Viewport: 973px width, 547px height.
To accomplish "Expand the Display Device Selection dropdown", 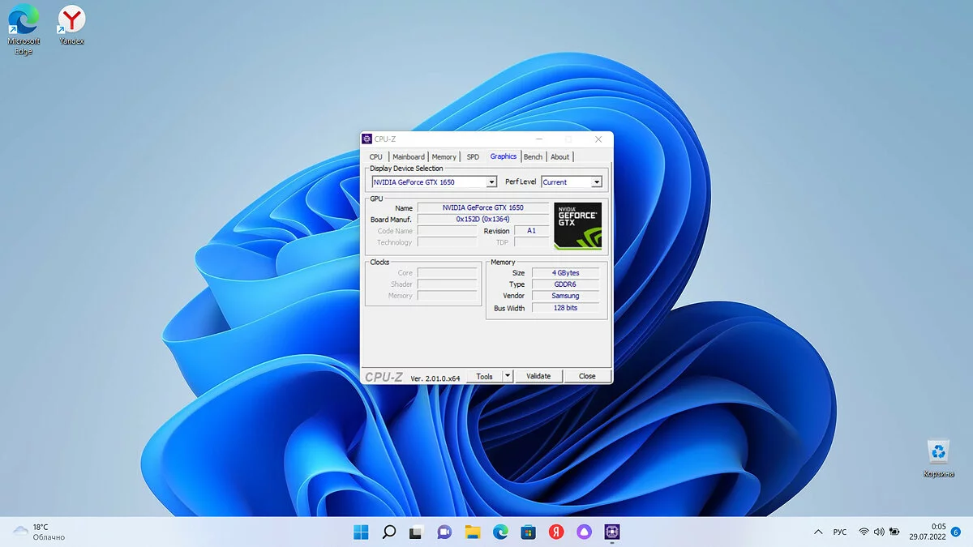I will tap(491, 182).
